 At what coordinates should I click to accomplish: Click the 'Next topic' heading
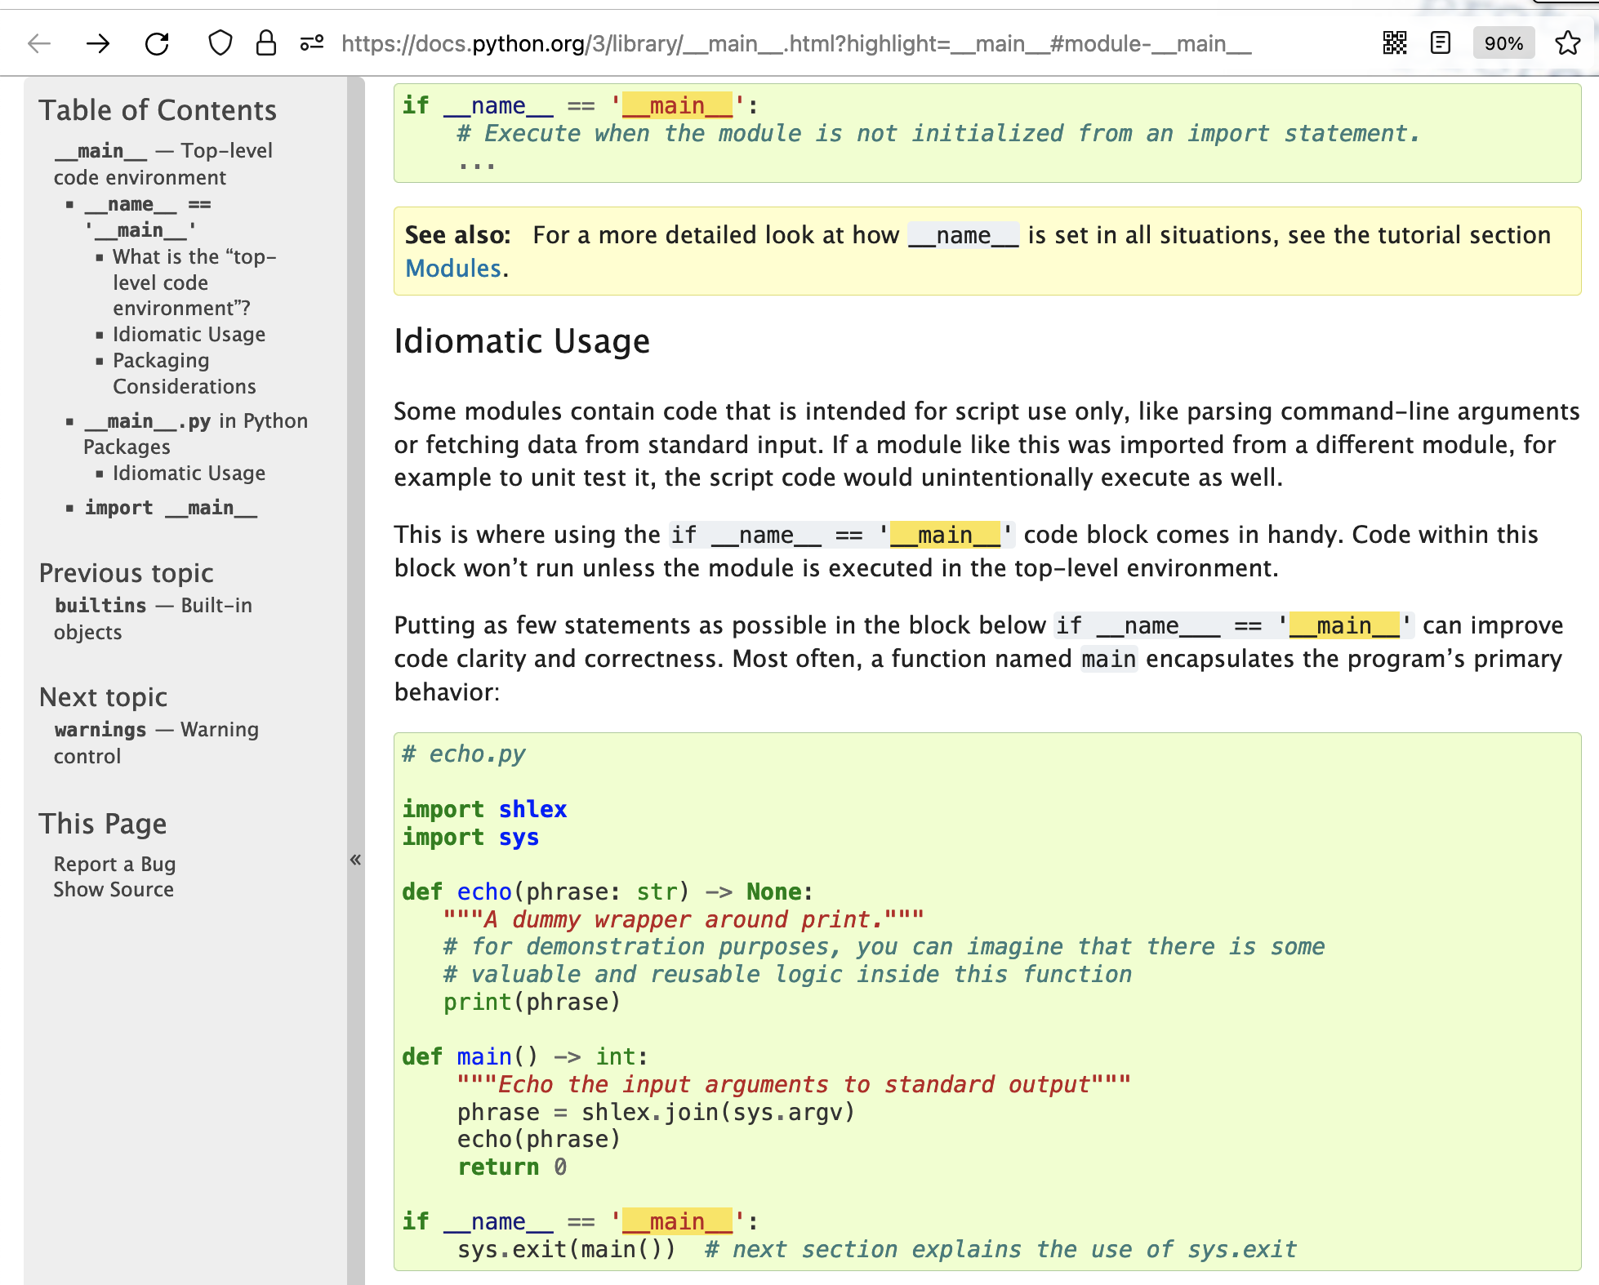[x=103, y=697]
